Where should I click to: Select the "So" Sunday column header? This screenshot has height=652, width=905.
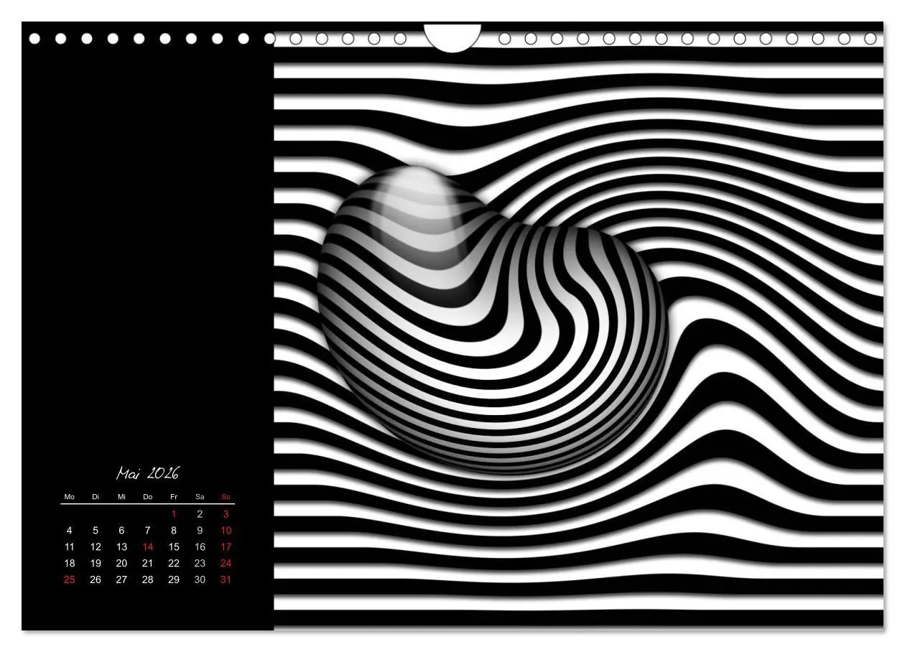pyautogui.click(x=226, y=497)
